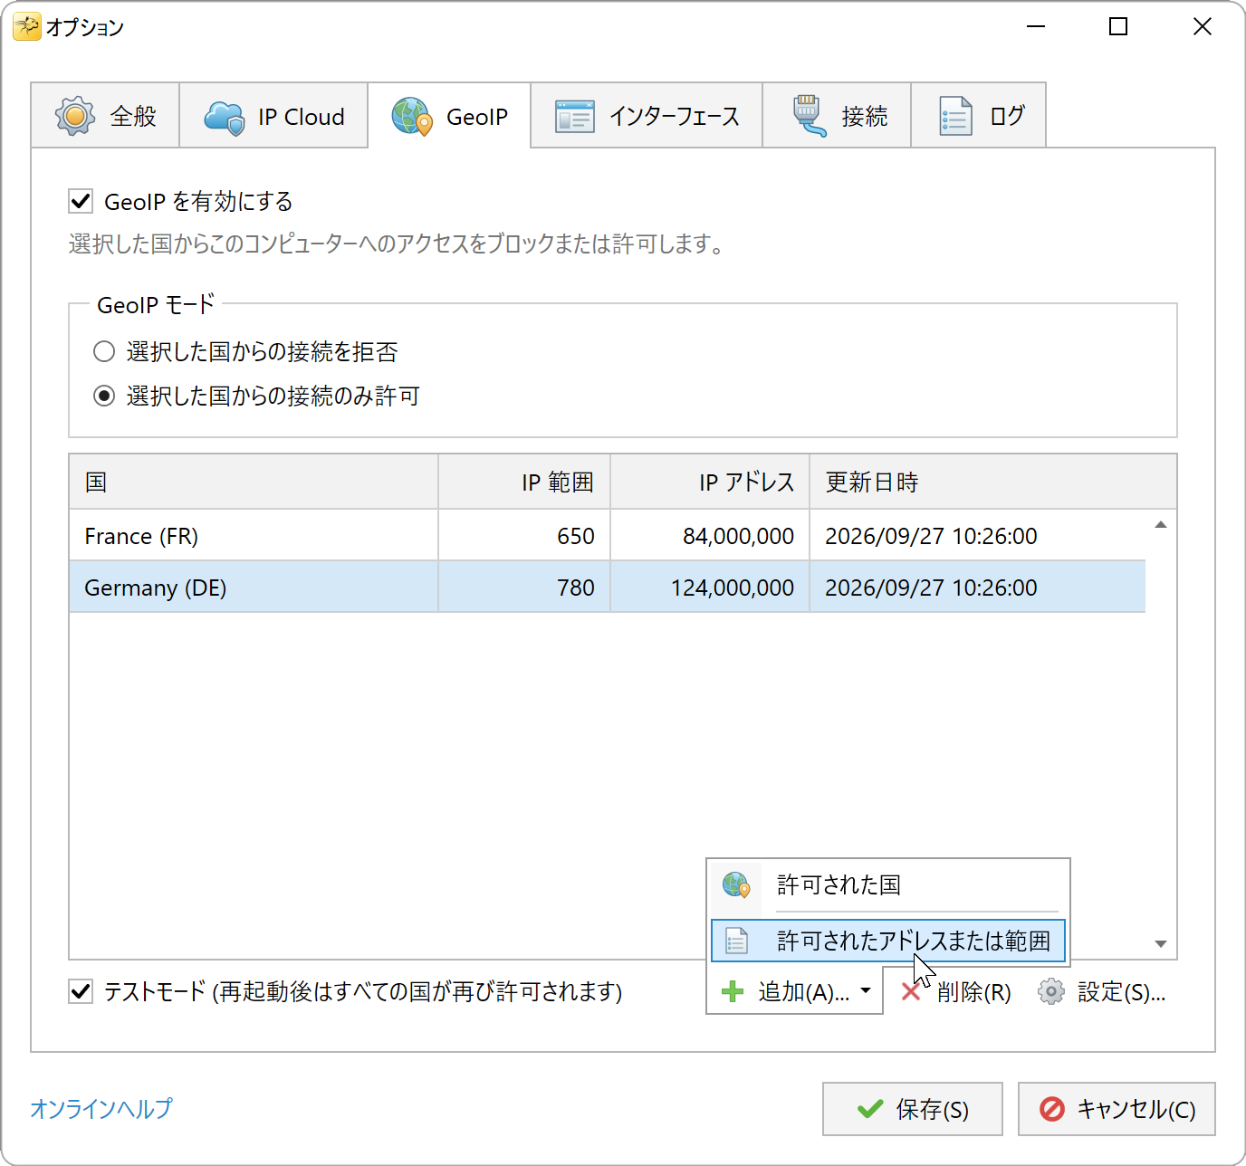This screenshot has height=1166, width=1246.
Task: Click the globe icon beside 許可された国
Action: [736, 884]
